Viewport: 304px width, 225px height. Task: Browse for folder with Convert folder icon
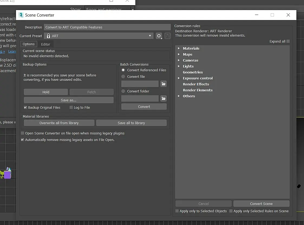pos(164,98)
